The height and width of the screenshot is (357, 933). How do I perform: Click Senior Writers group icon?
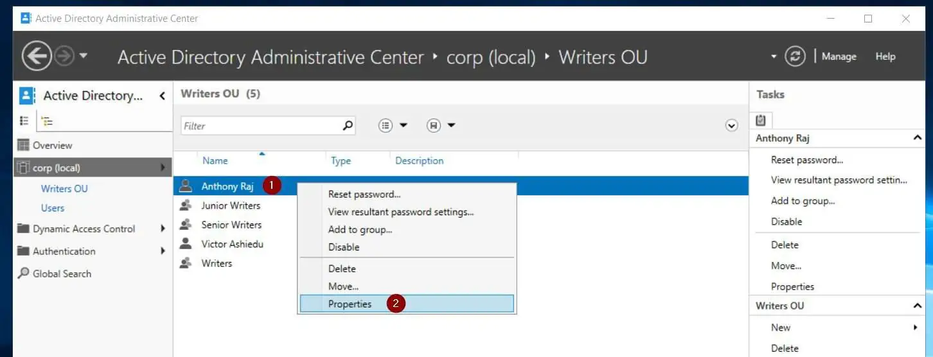click(x=186, y=225)
